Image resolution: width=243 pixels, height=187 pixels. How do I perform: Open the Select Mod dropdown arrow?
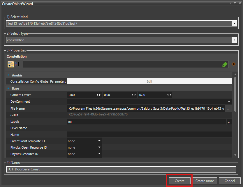coord(234,24)
